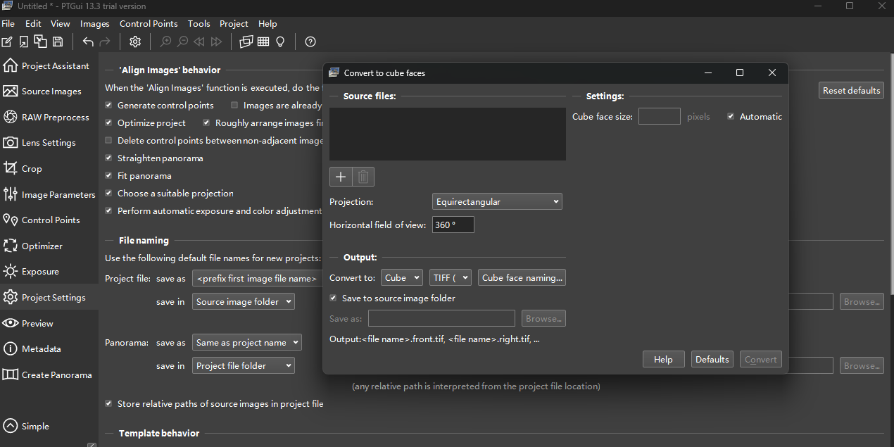
Task: Click the Horizontal field of view field
Action: tap(453, 225)
